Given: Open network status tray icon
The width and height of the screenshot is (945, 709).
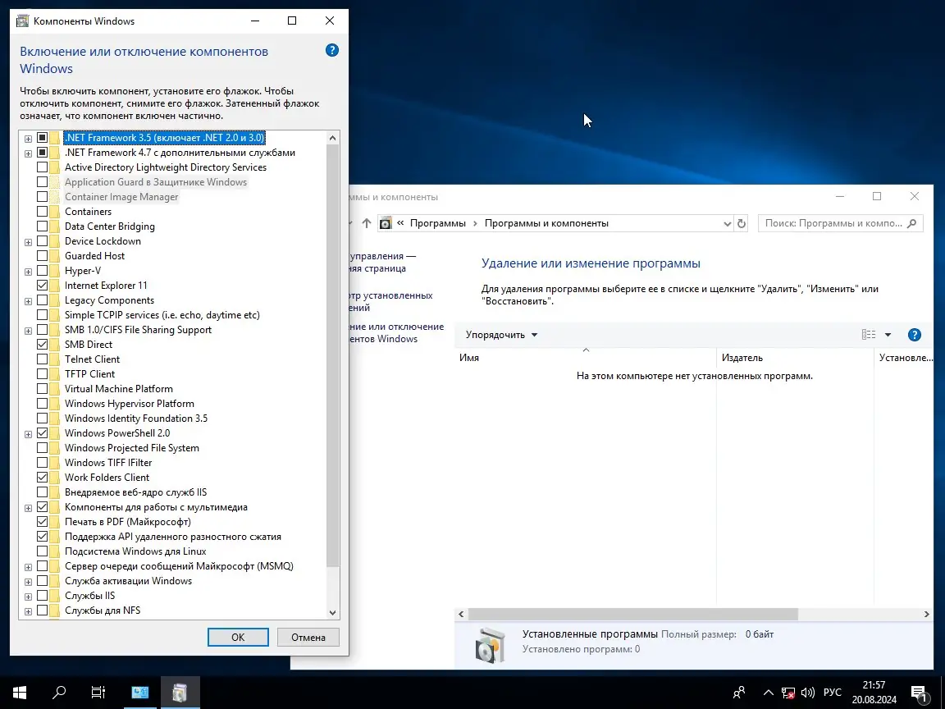Looking at the screenshot, I should click(x=787, y=693).
